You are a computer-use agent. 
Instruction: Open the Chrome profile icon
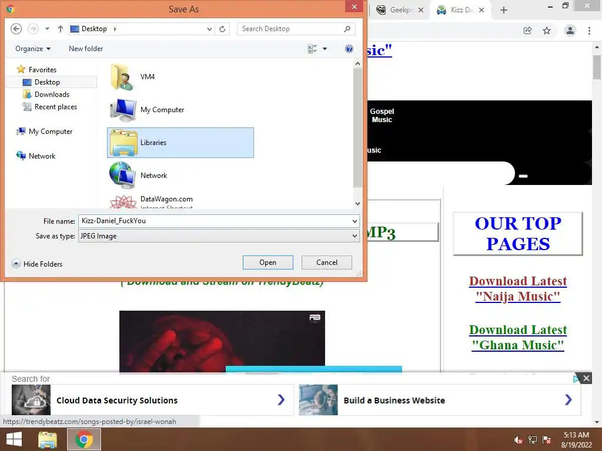point(570,31)
